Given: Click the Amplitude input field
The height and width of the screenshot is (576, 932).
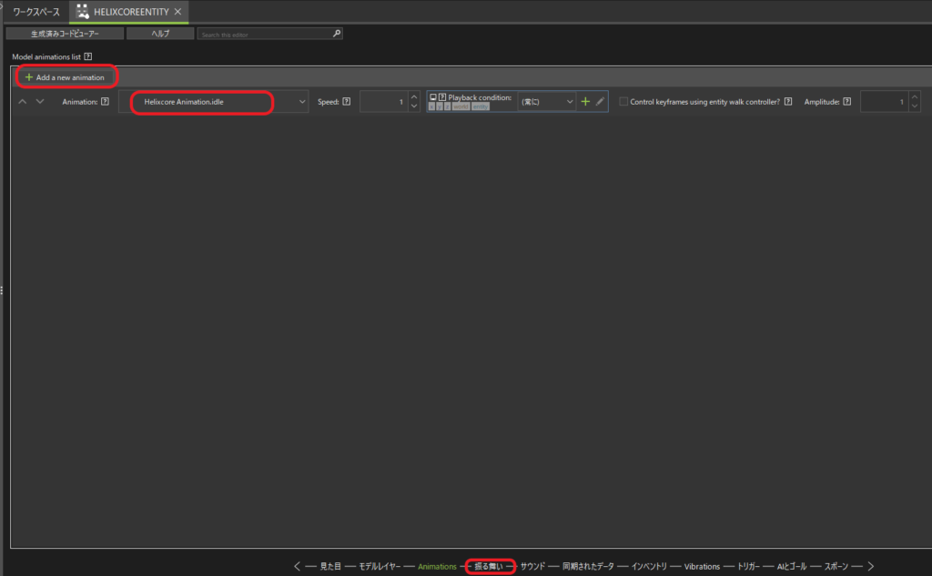Looking at the screenshot, I should click(882, 102).
